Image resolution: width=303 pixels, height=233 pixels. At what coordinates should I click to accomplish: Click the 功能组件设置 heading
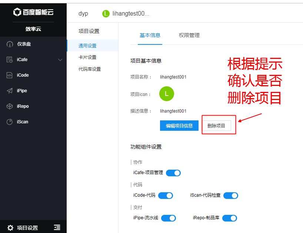[146, 147]
